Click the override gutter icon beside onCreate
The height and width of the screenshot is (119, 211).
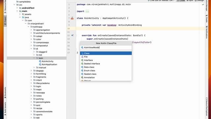point(73,35)
